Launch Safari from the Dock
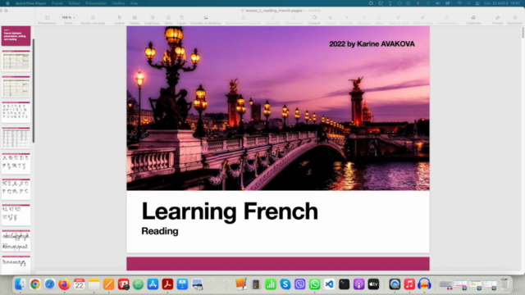The width and height of the screenshot is (525, 295). (49, 284)
